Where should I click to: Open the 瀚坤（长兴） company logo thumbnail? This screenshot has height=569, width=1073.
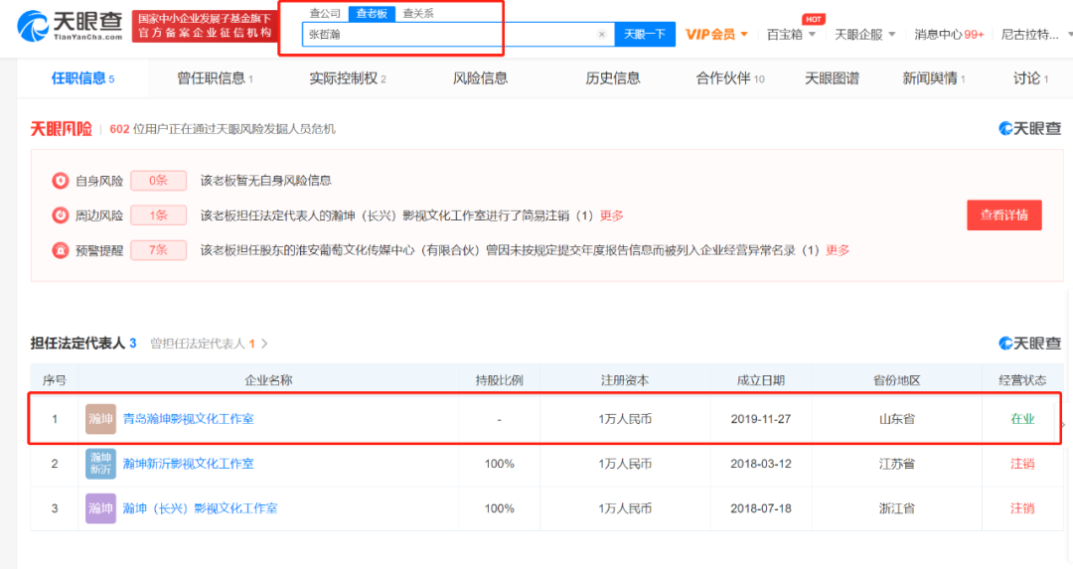coord(100,508)
